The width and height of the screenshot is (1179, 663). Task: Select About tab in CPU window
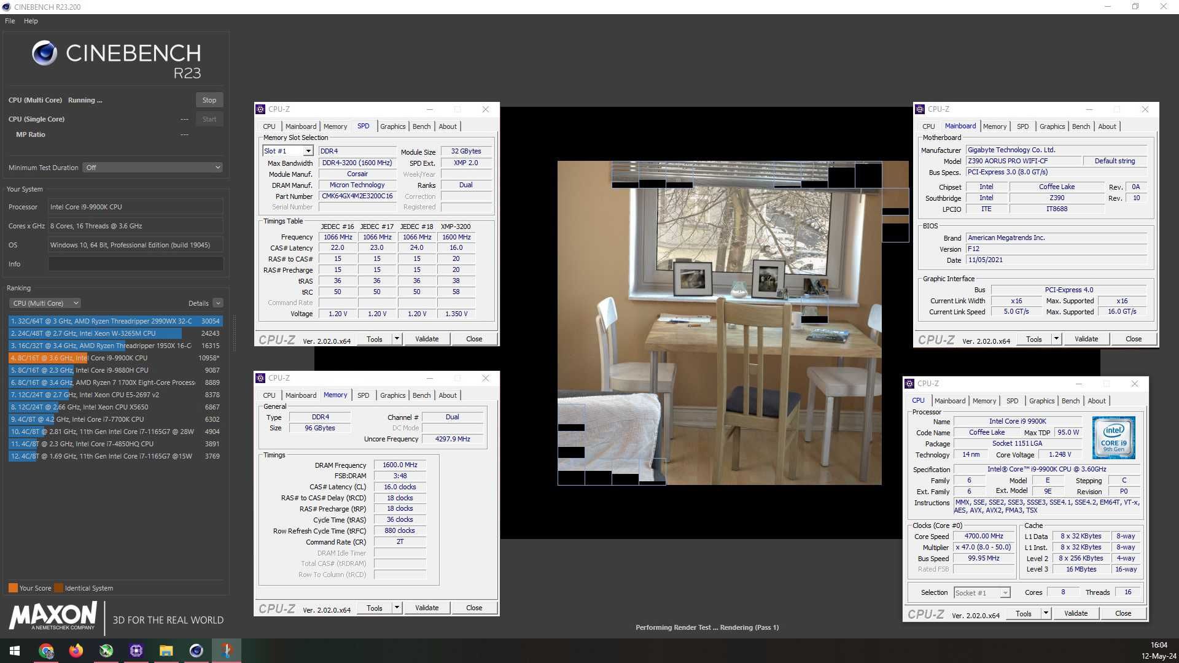pyautogui.click(x=1097, y=401)
